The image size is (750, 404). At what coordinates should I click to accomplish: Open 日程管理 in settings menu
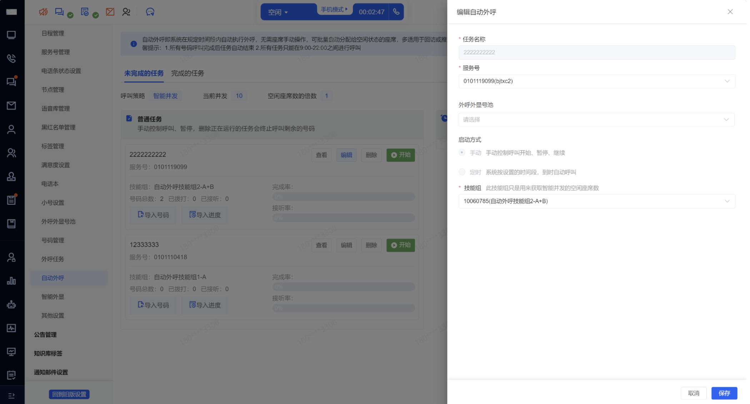tap(53, 33)
